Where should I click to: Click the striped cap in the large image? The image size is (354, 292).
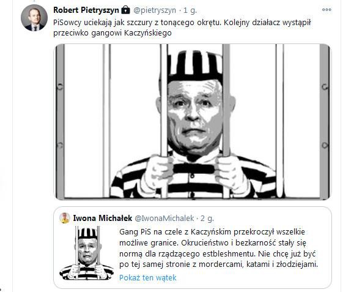coord(195,65)
